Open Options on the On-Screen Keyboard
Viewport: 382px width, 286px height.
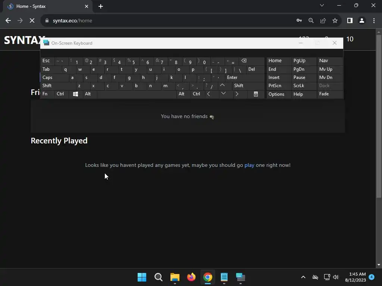[279, 94]
